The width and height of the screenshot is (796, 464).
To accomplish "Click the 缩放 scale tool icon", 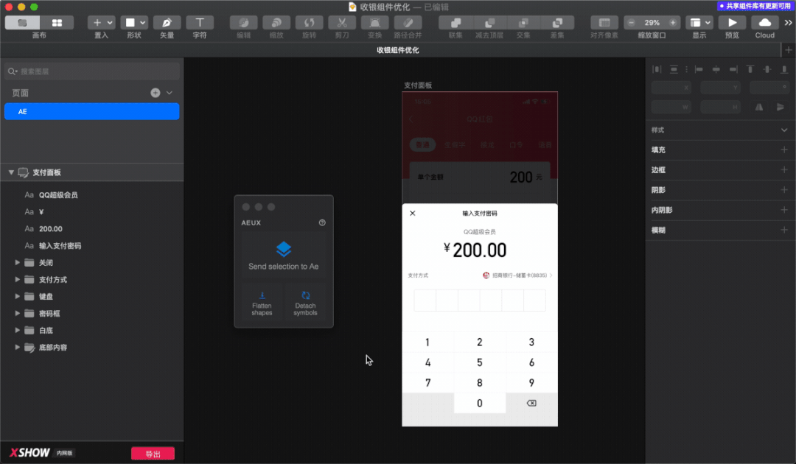I will point(276,23).
